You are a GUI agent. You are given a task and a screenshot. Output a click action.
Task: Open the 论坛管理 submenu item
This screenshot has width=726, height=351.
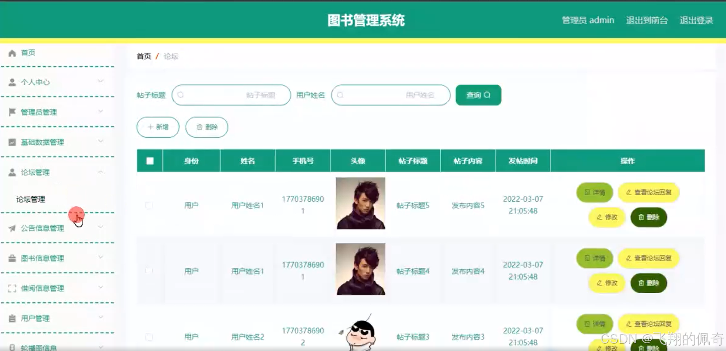click(x=31, y=199)
